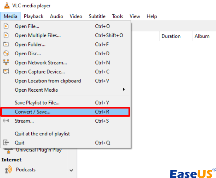Select Universal Plug'n'Play sidebar item

pyautogui.click(x=39, y=150)
